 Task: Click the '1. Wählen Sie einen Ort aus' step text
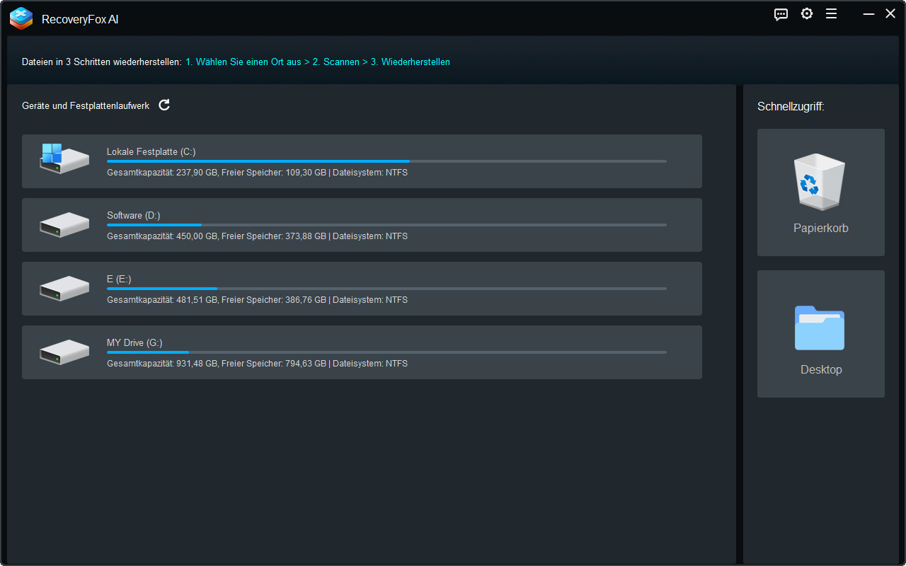243,62
